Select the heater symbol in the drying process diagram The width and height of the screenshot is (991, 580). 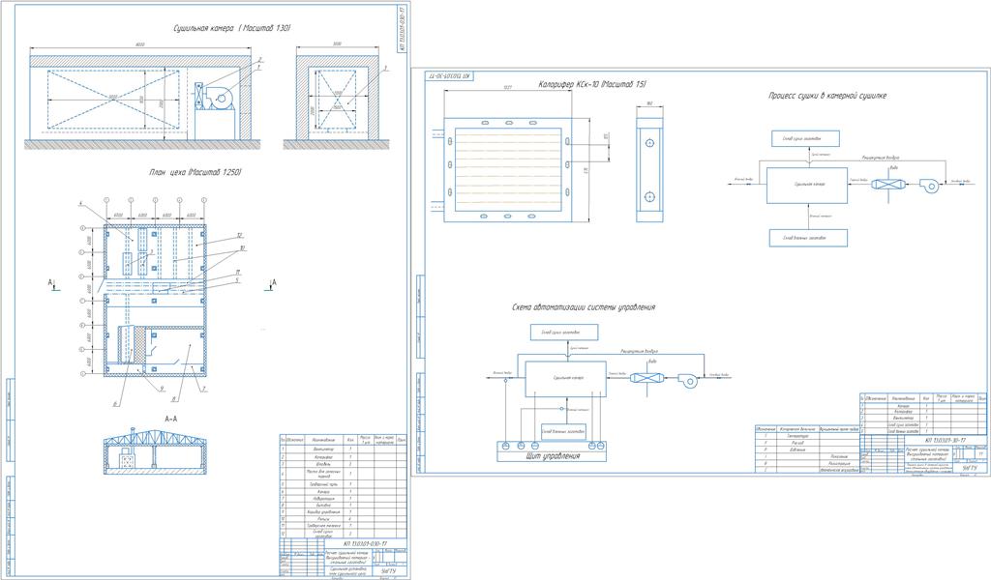click(888, 185)
